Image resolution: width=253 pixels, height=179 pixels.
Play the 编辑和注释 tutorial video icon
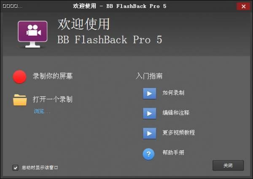click(149, 113)
